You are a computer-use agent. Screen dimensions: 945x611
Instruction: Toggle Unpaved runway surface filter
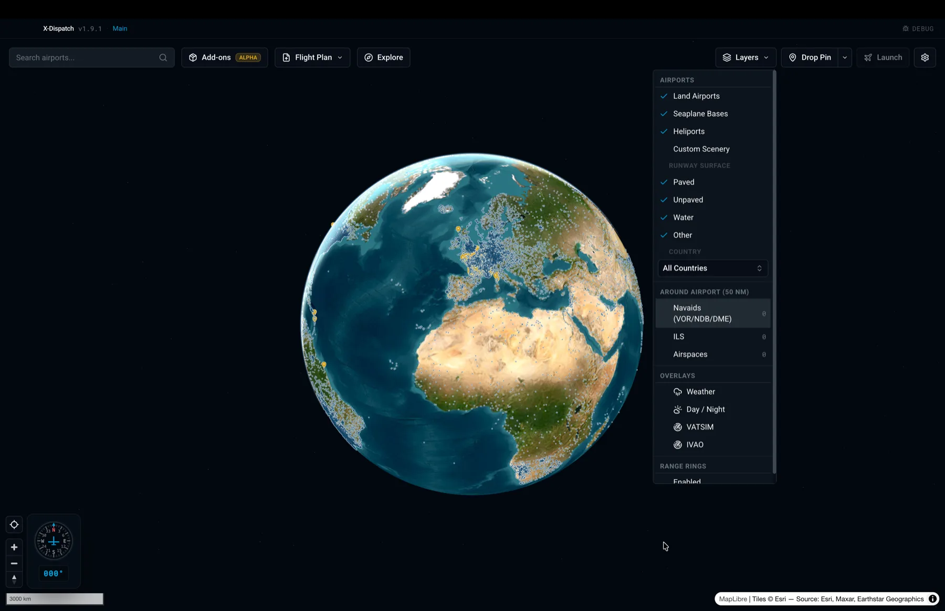click(713, 200)
